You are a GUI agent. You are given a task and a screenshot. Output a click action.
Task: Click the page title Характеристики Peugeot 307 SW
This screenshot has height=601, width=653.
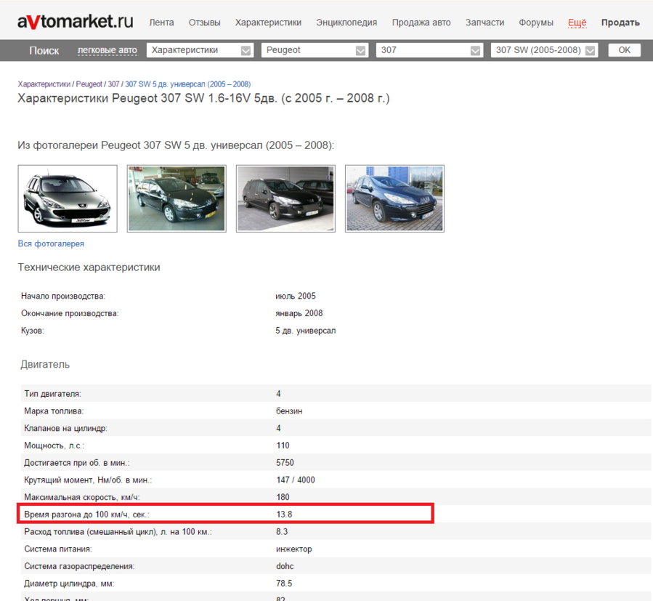click(203, 98)
